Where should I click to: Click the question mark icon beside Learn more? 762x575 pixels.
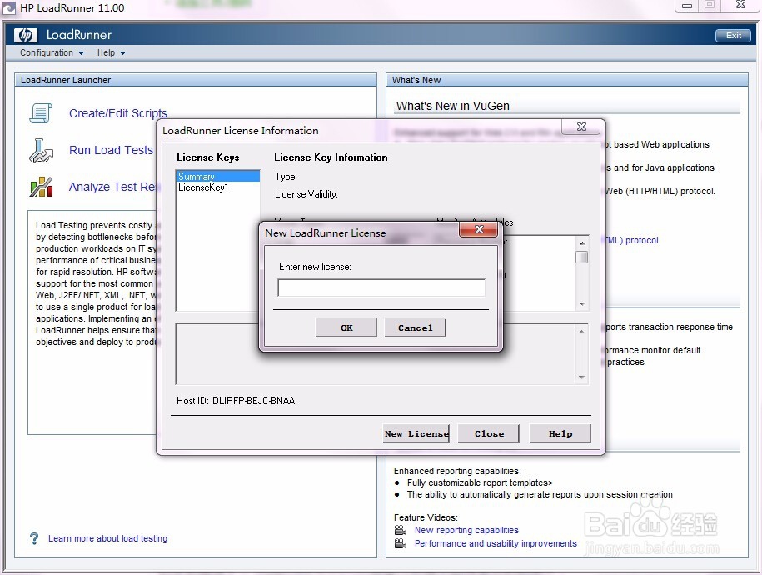(34, 538)
